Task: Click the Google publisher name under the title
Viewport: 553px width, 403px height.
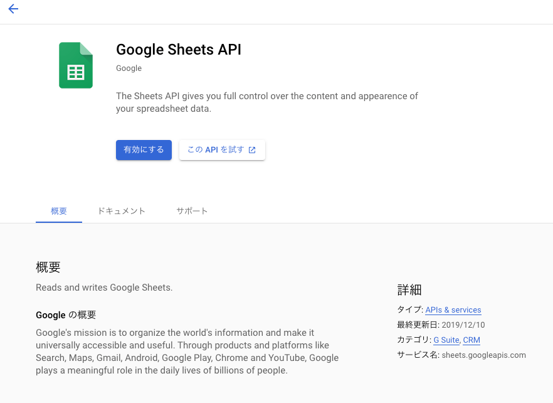Action: point(129,68)
